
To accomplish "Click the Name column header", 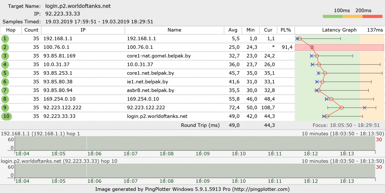I will click(x=174, y=30).
